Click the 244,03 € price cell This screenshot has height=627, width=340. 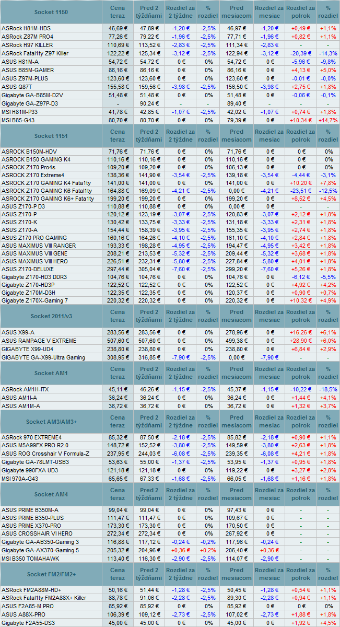coord(149,454)
